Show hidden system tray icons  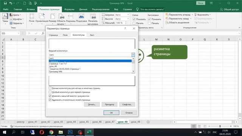pos(195,132)
